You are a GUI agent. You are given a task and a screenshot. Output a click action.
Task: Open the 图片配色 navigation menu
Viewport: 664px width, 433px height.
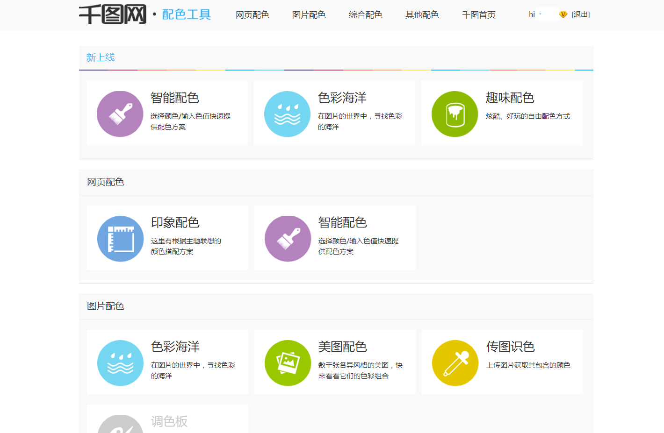(309, 15)
